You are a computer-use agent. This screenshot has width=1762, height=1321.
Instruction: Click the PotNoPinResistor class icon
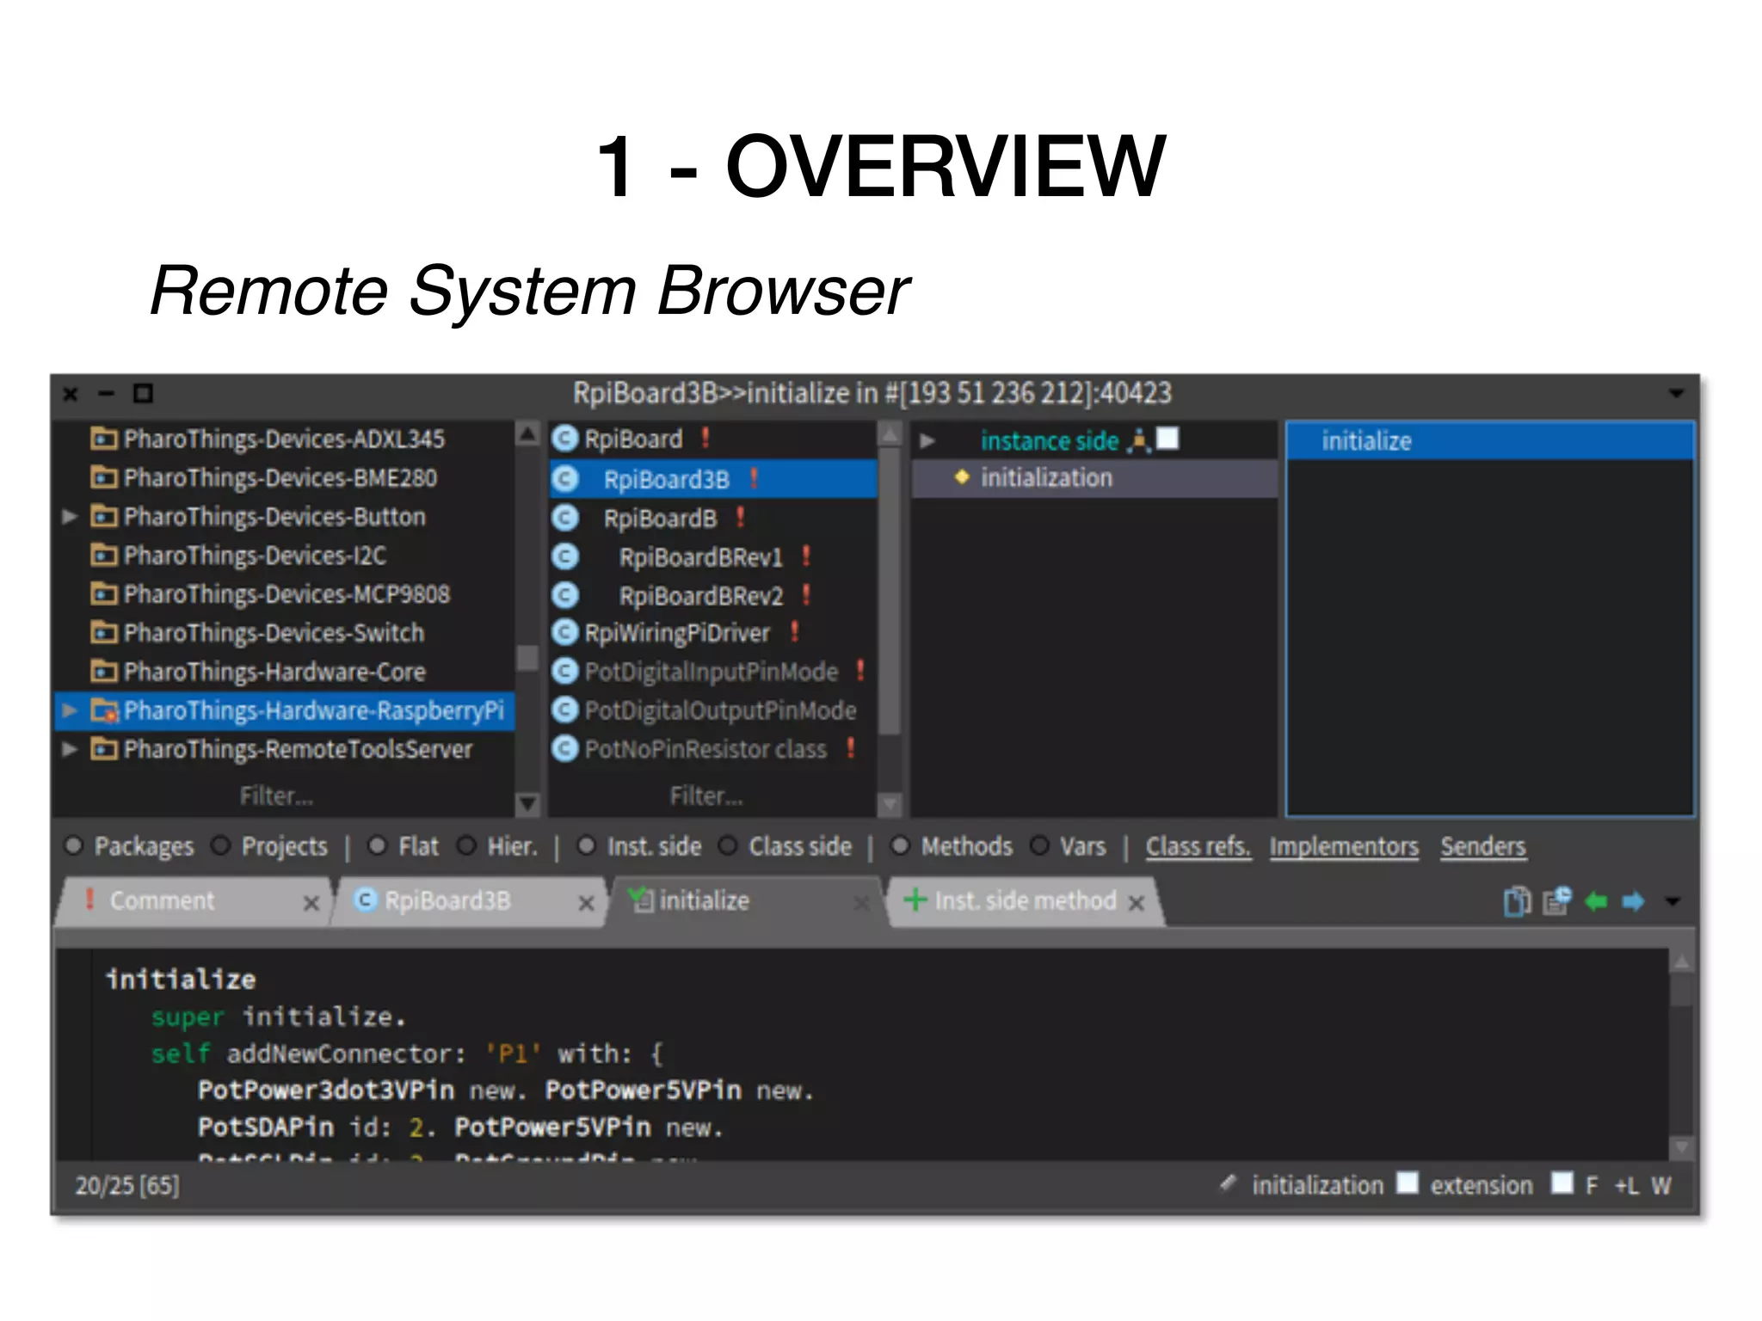coord(565,749)
